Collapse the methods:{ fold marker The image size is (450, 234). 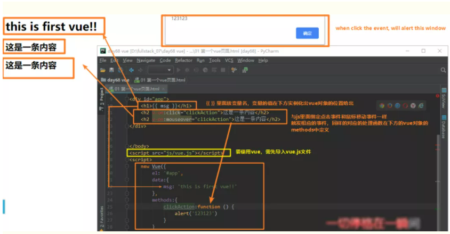(x=127, y=200)
